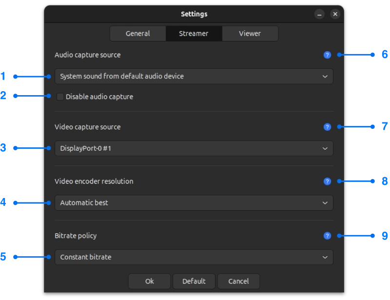The width and height of the screenshot is (390, 300).
Task: Open the Bitrate policy help icon
Action: coord(327,236)
